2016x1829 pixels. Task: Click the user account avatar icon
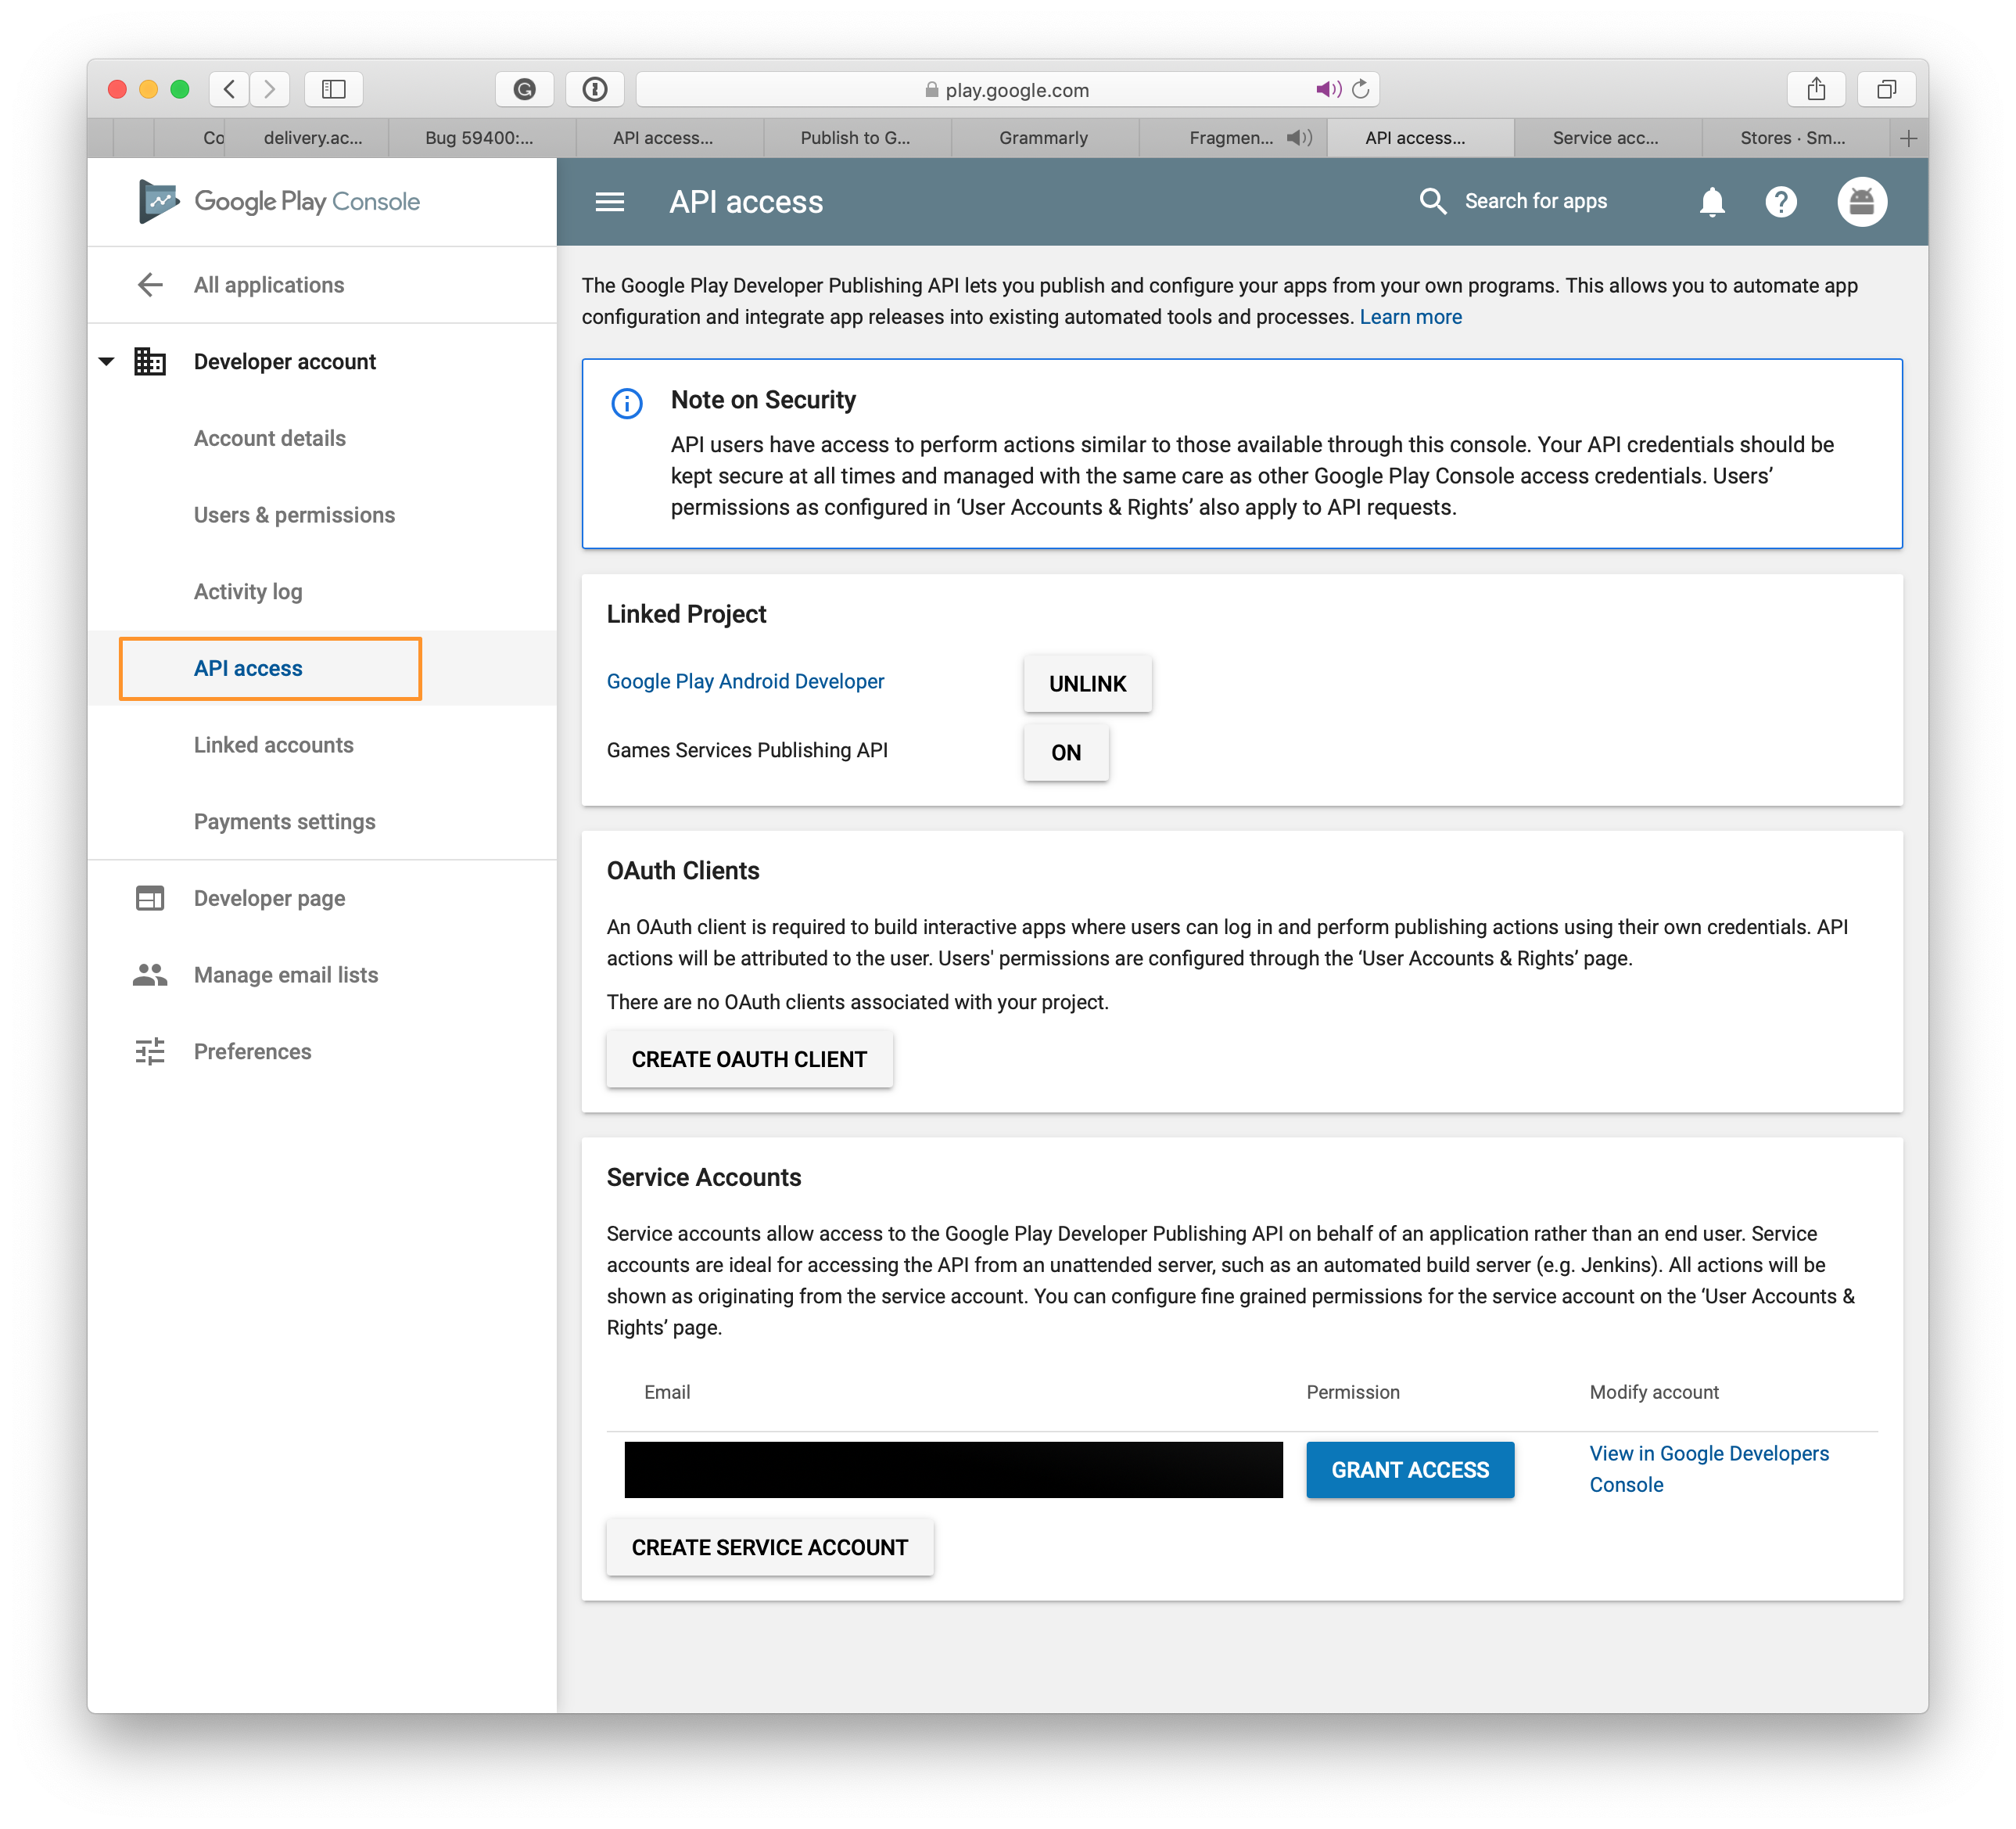tap(1861, 200)
